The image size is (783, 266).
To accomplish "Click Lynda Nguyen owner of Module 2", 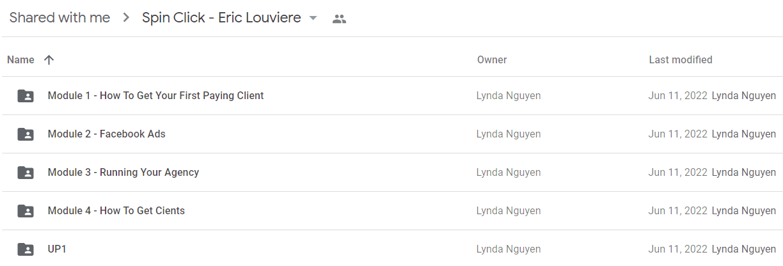I will tap(509, 134).
